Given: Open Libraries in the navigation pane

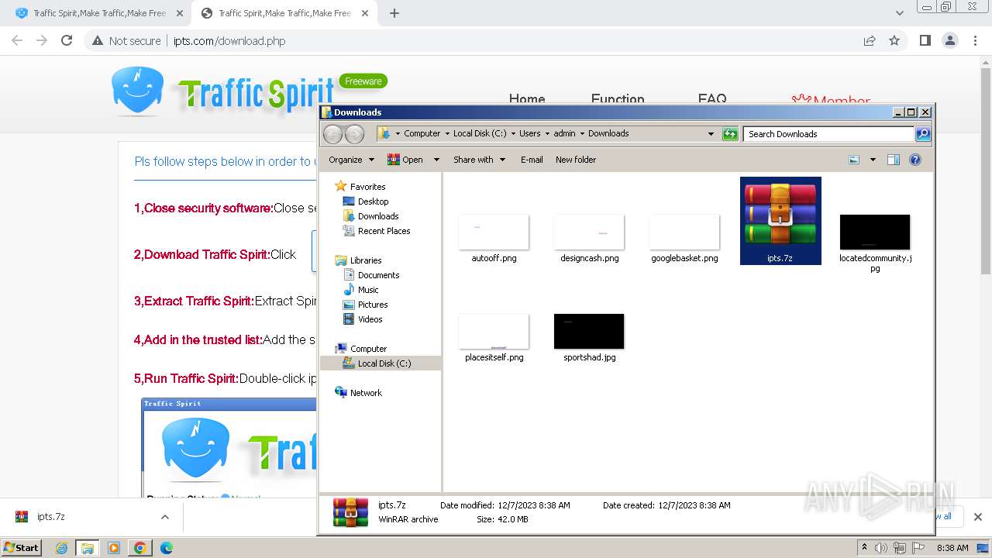Looking at the screenshot, I should coord(366,260).
